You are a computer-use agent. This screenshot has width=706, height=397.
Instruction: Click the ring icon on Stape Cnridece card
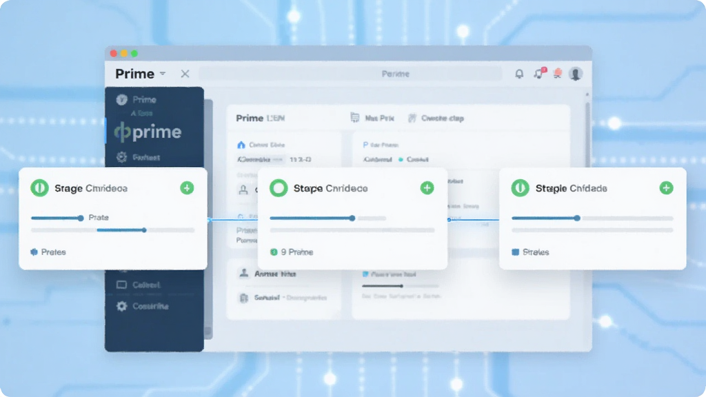279,188
